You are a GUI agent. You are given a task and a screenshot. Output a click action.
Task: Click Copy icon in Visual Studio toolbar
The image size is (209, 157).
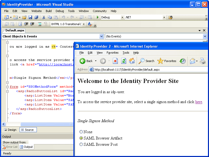(x=50, y=17)
